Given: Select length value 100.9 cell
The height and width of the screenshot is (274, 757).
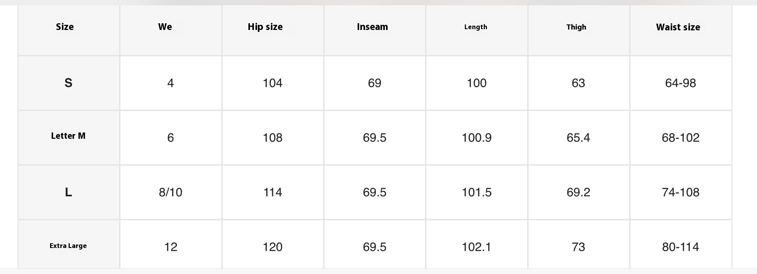Looking at the screenshot, I should [x=476, y=138].
